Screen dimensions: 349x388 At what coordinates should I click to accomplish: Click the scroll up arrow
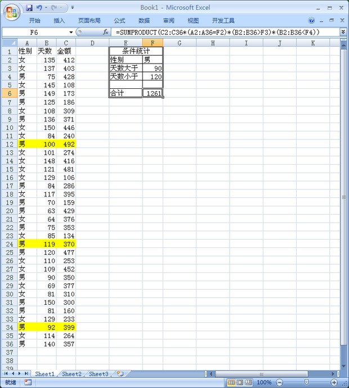(x=343, y=45)
